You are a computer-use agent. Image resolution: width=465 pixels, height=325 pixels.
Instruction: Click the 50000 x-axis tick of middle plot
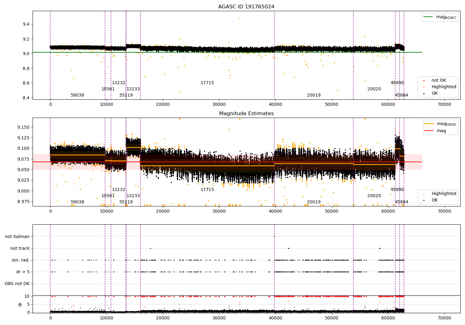click(332, 211)
